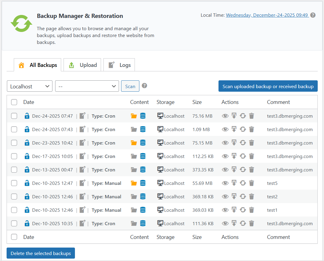The height and width of the screenshot is (261, 324).
Task: Switch to the Upload tab
Action: (x=82, y=65)
